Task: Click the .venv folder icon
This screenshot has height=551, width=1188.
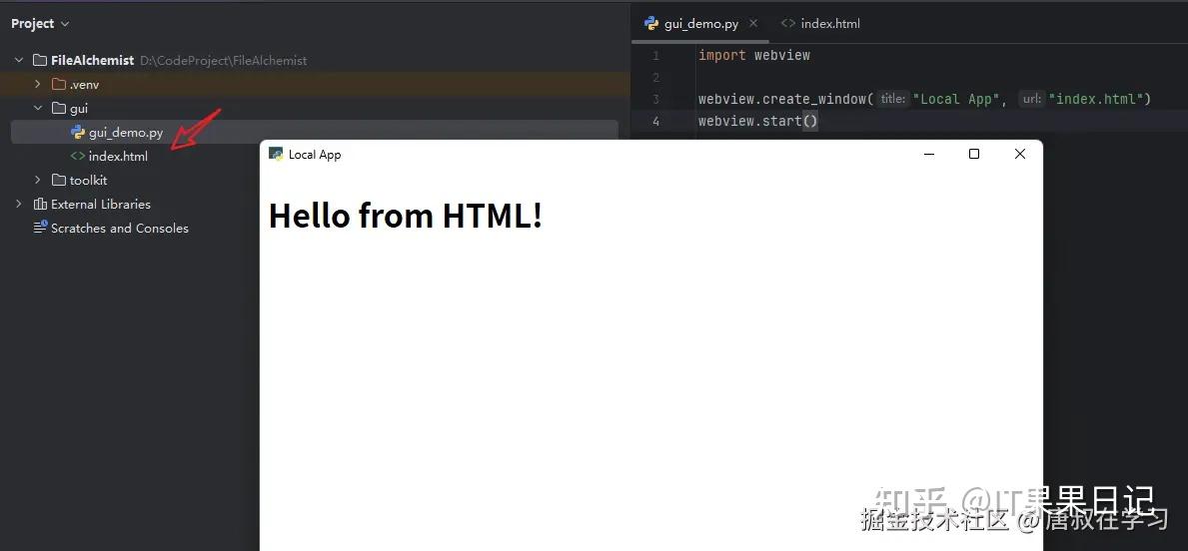Action: click(x=58, y=84)
